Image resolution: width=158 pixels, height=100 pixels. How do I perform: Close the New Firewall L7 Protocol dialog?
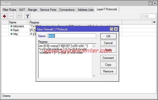(116, 29)
